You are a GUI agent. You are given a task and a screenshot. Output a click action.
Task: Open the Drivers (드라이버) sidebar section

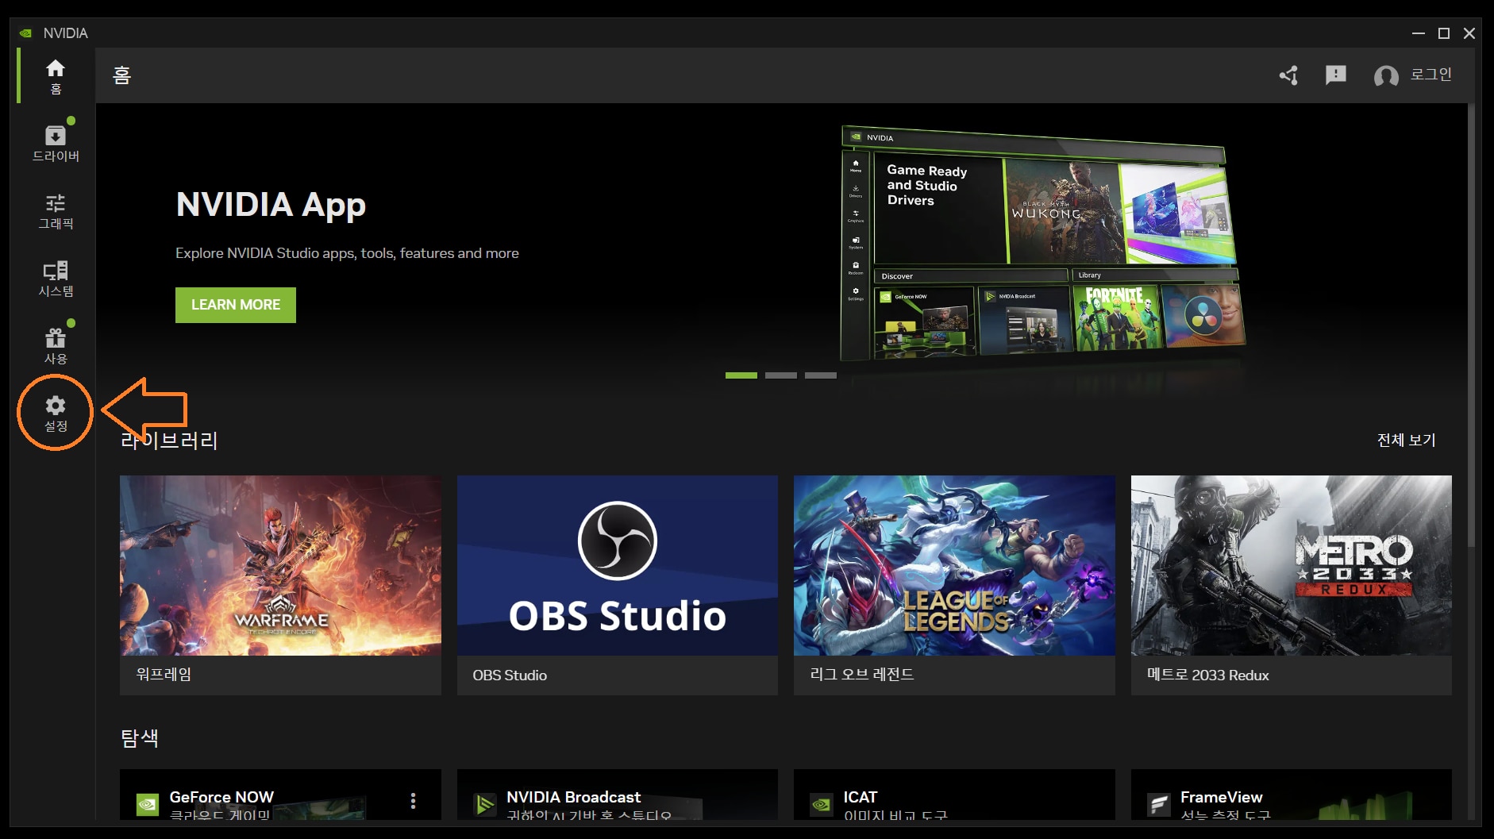click(x=56, y=144)
